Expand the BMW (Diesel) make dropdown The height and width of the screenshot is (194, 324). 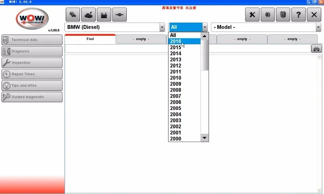162,27
